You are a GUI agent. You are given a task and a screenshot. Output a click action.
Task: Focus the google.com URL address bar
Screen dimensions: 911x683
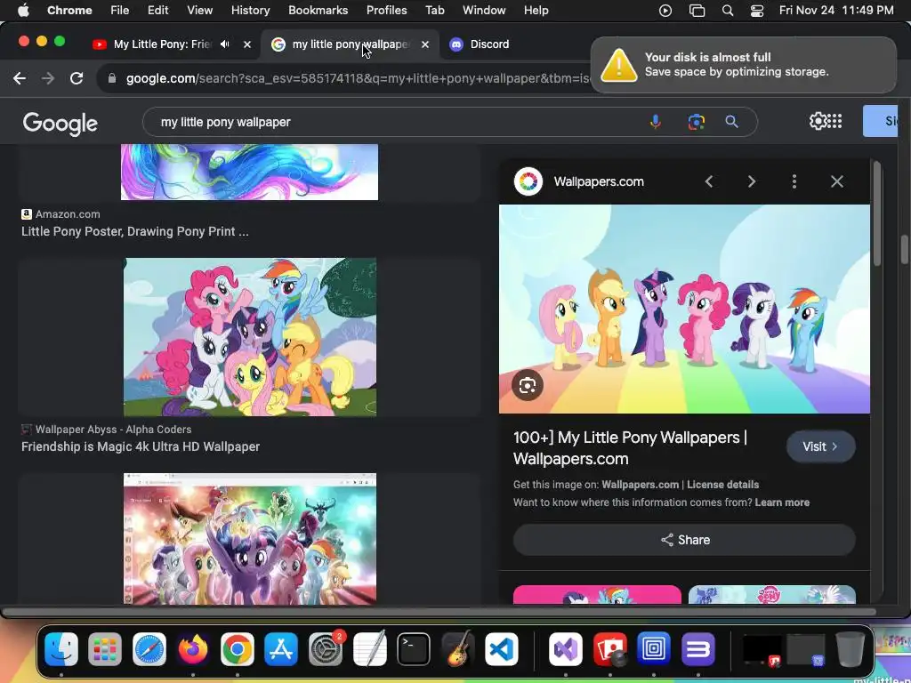point(358,78)
